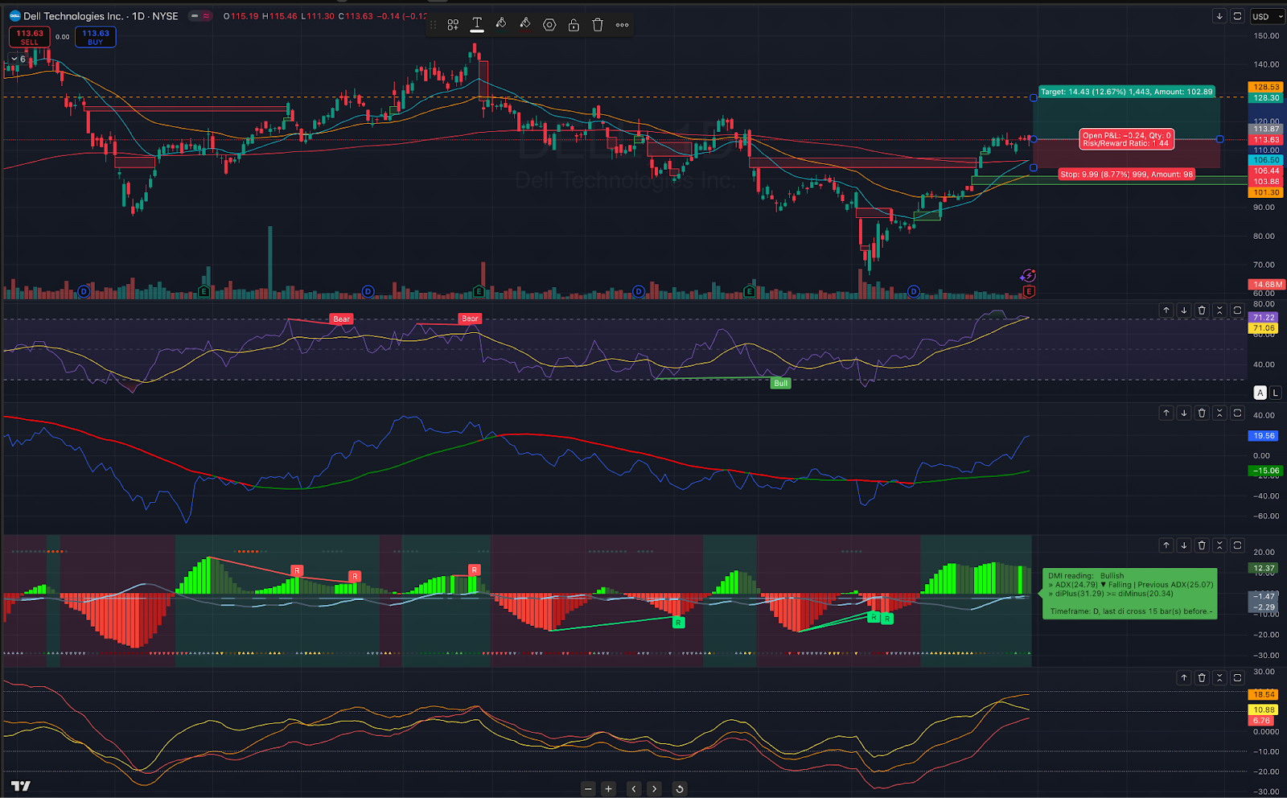
Task: Delete the DMI histogram pane
Action: click(1202, 545)
